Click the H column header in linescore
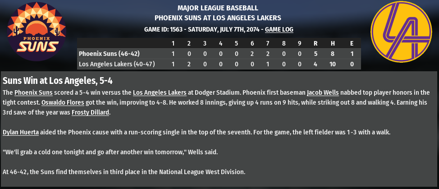This screenshot has height=189, width=439. (x=333, y=43)
